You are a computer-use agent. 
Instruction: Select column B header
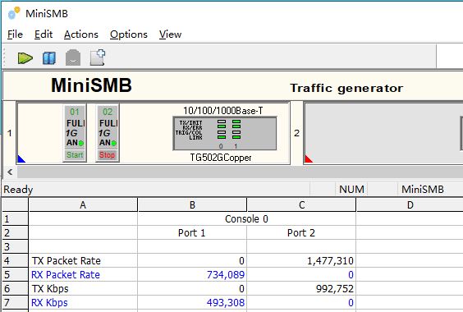tap(192, 204)
